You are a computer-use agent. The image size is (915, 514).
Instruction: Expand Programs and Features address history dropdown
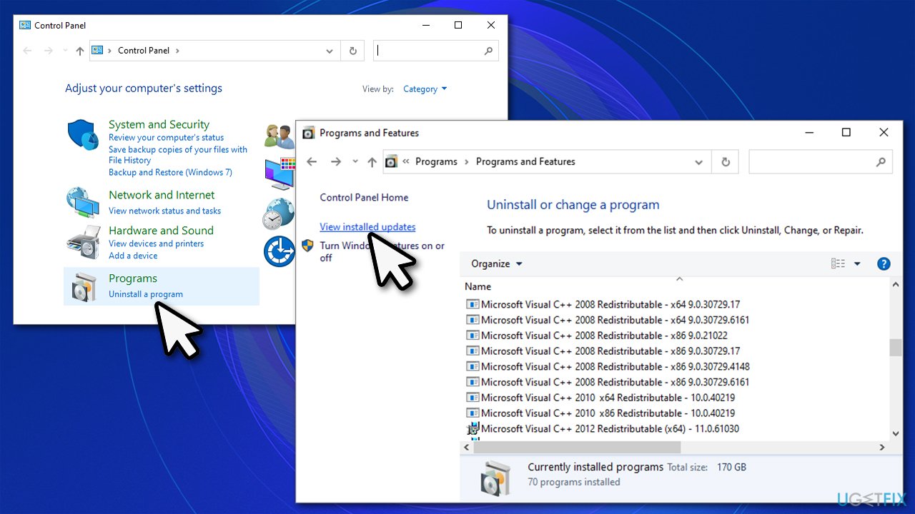coord(699,162)
